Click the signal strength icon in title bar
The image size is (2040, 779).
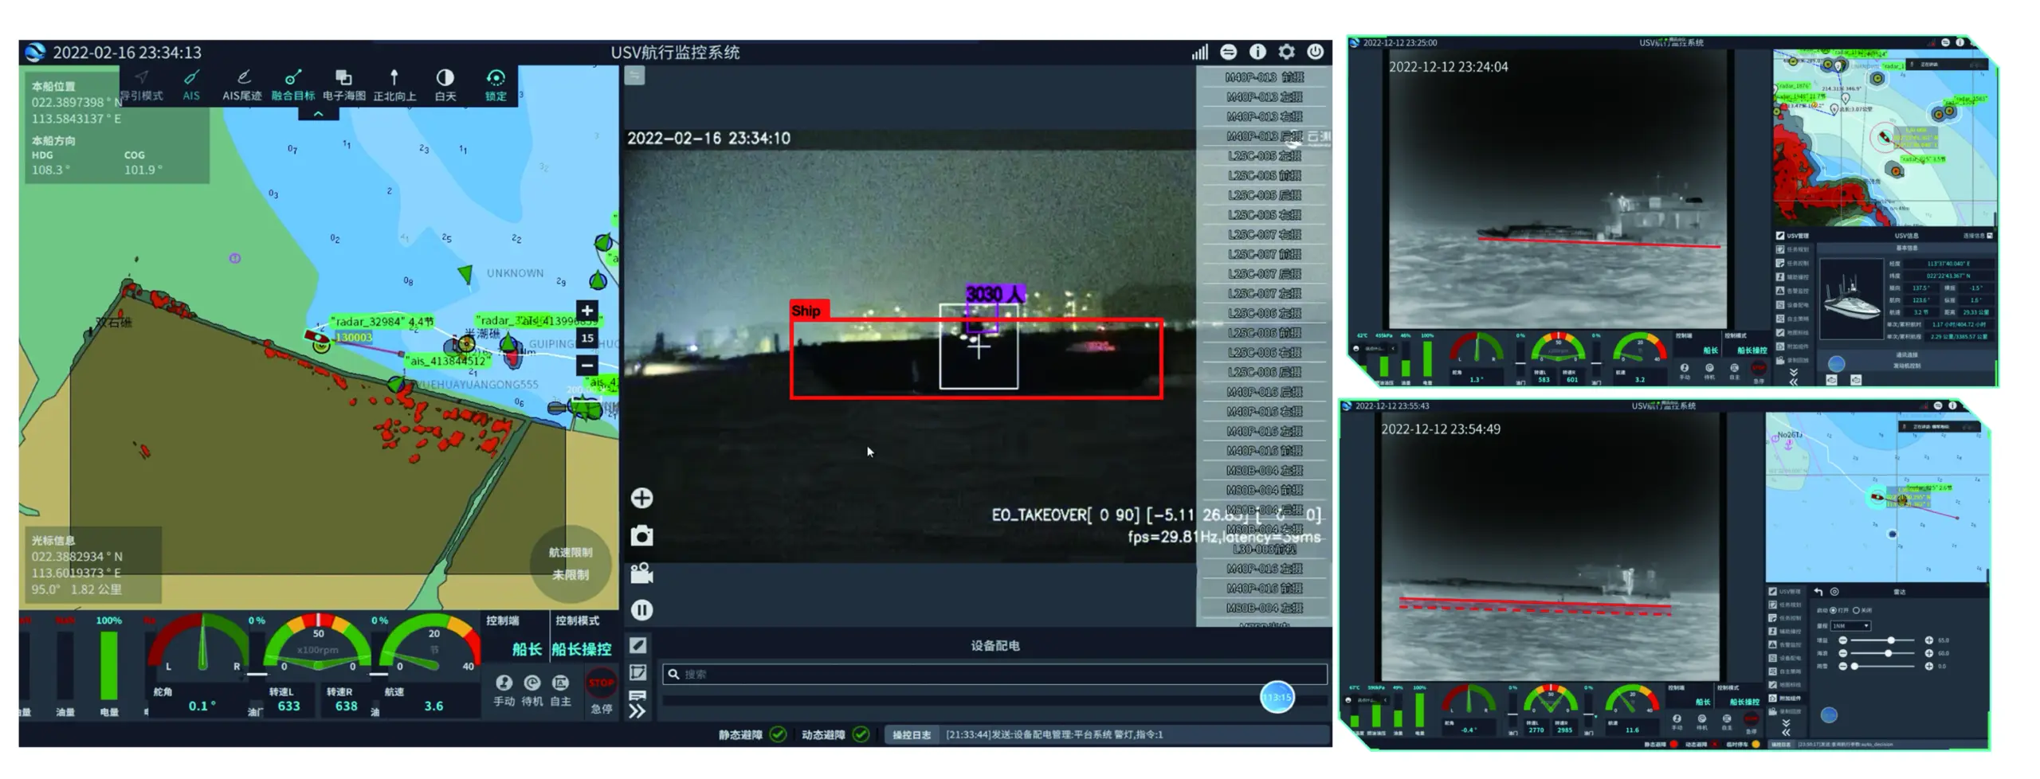[1200, 53]
